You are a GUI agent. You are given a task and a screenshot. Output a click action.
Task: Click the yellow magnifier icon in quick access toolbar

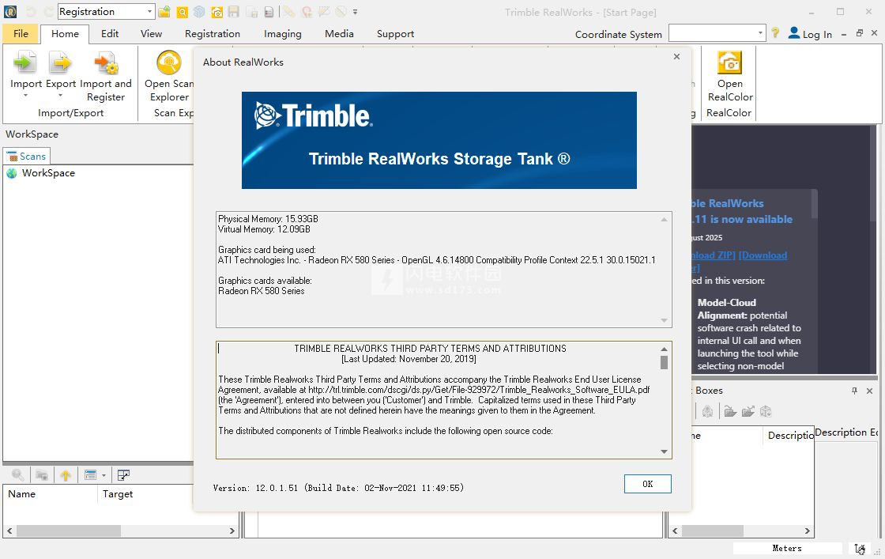(182, 12)
